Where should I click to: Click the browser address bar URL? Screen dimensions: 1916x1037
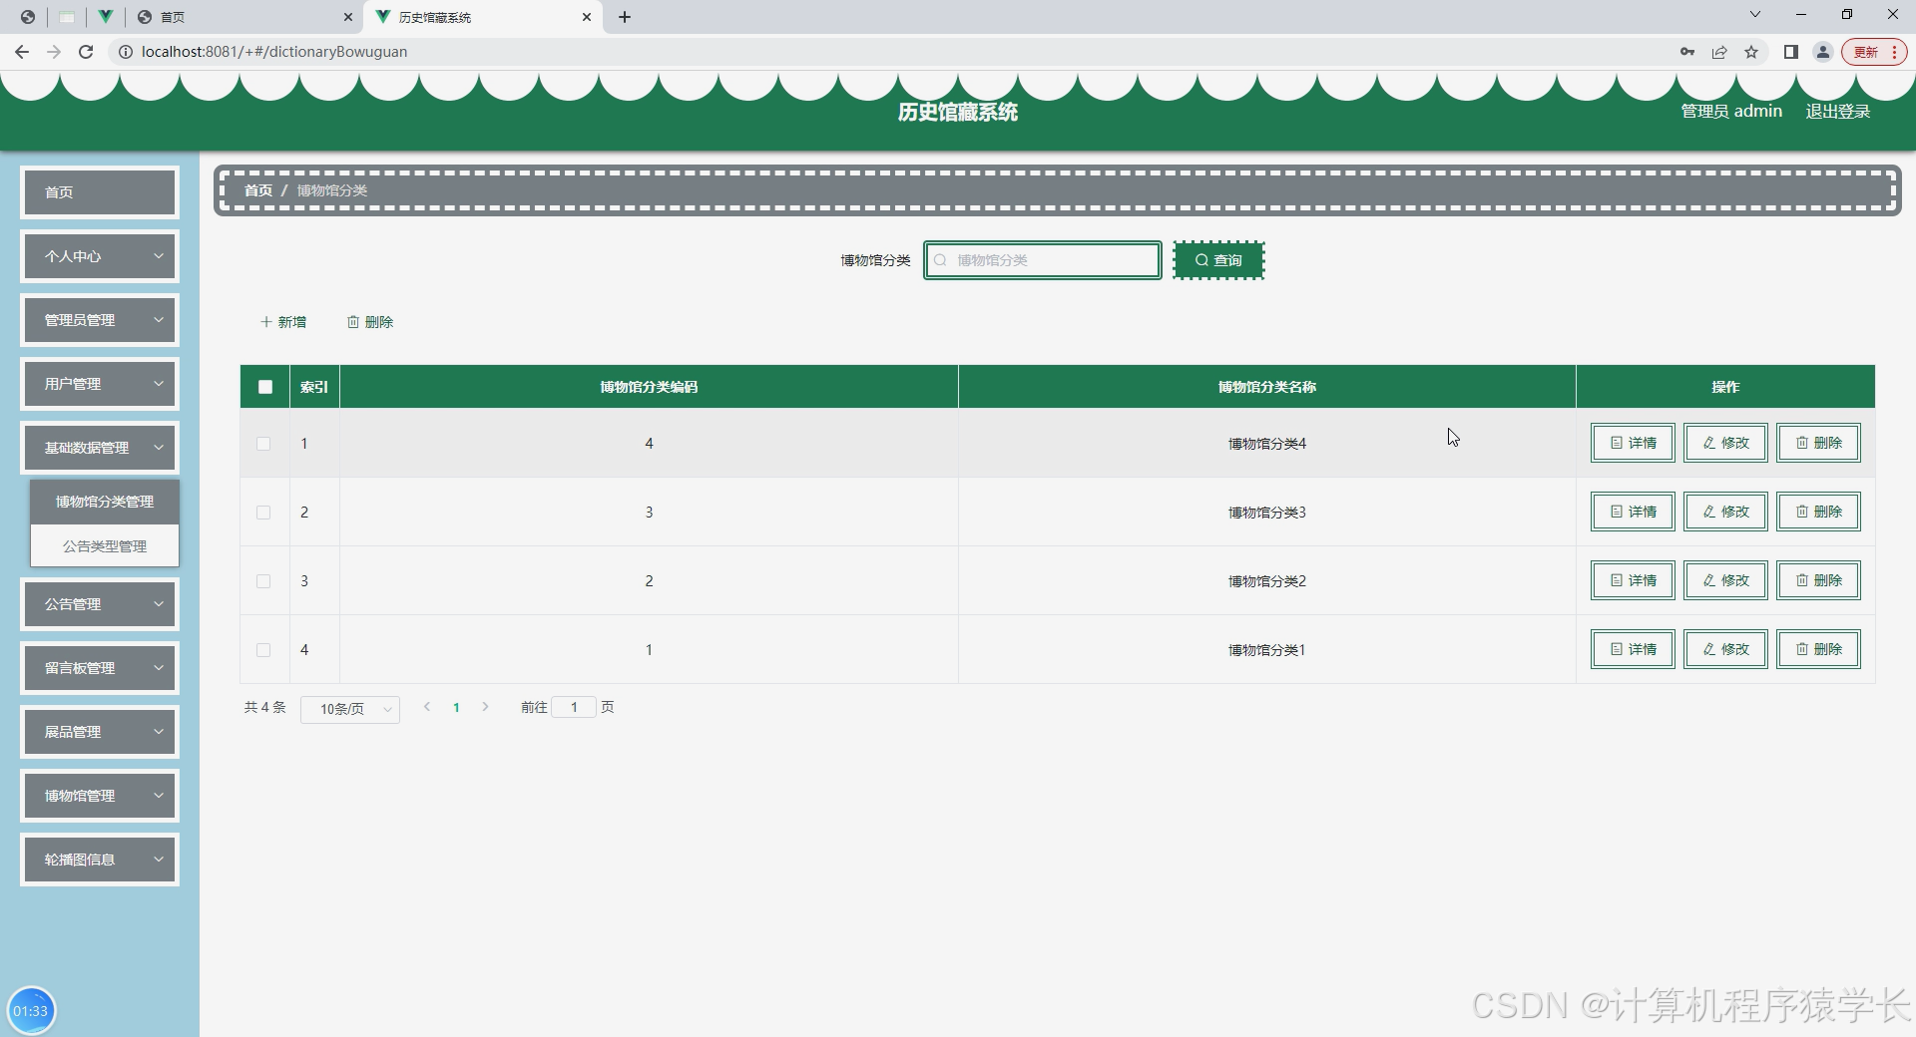pyautogui.click(x=274, y=52)
